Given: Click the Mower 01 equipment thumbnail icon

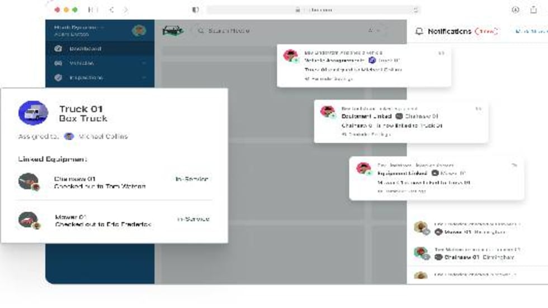Looking at the screenshot, I should 29,220.
